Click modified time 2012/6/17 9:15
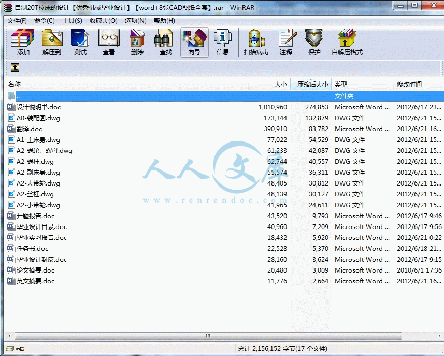The width and height of the screenshot is (444, 356). point(419,260)
